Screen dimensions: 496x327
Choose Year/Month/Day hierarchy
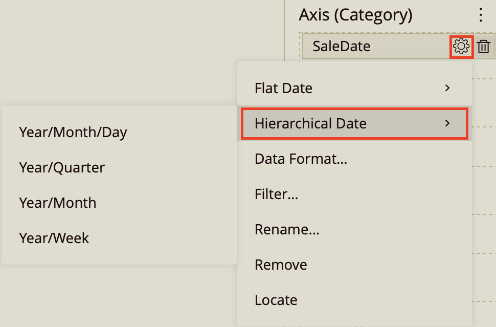pos(73,132)
